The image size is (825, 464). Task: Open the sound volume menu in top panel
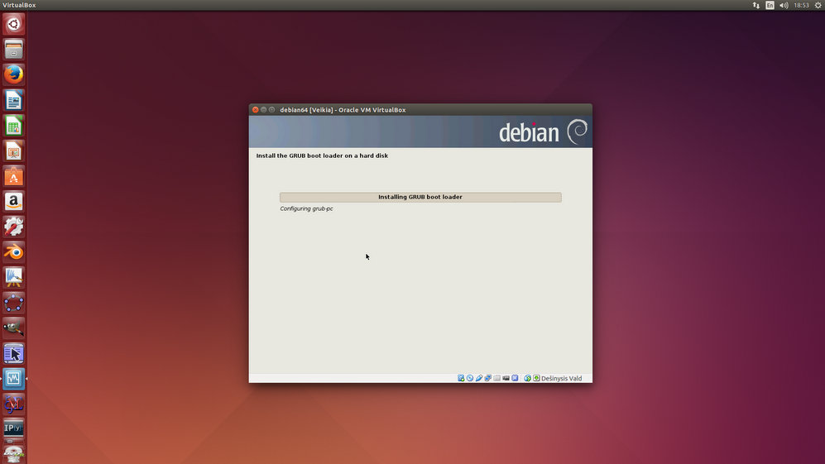[x=784, y=5]
